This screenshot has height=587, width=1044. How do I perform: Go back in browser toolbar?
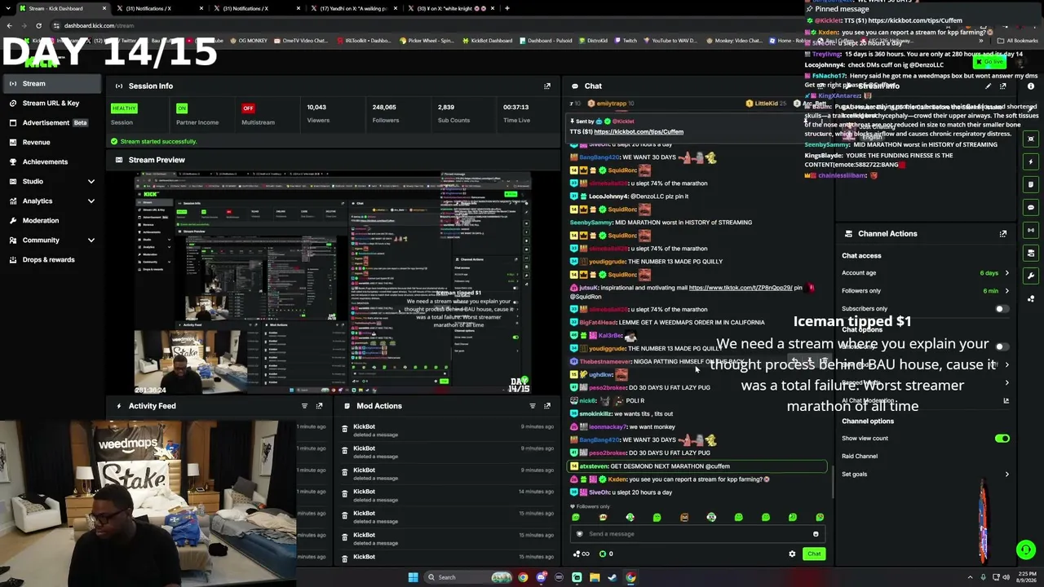point(9,25)
